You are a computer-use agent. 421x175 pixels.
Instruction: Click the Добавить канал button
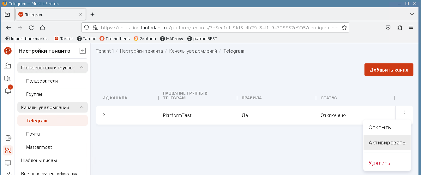coord(389,70)
